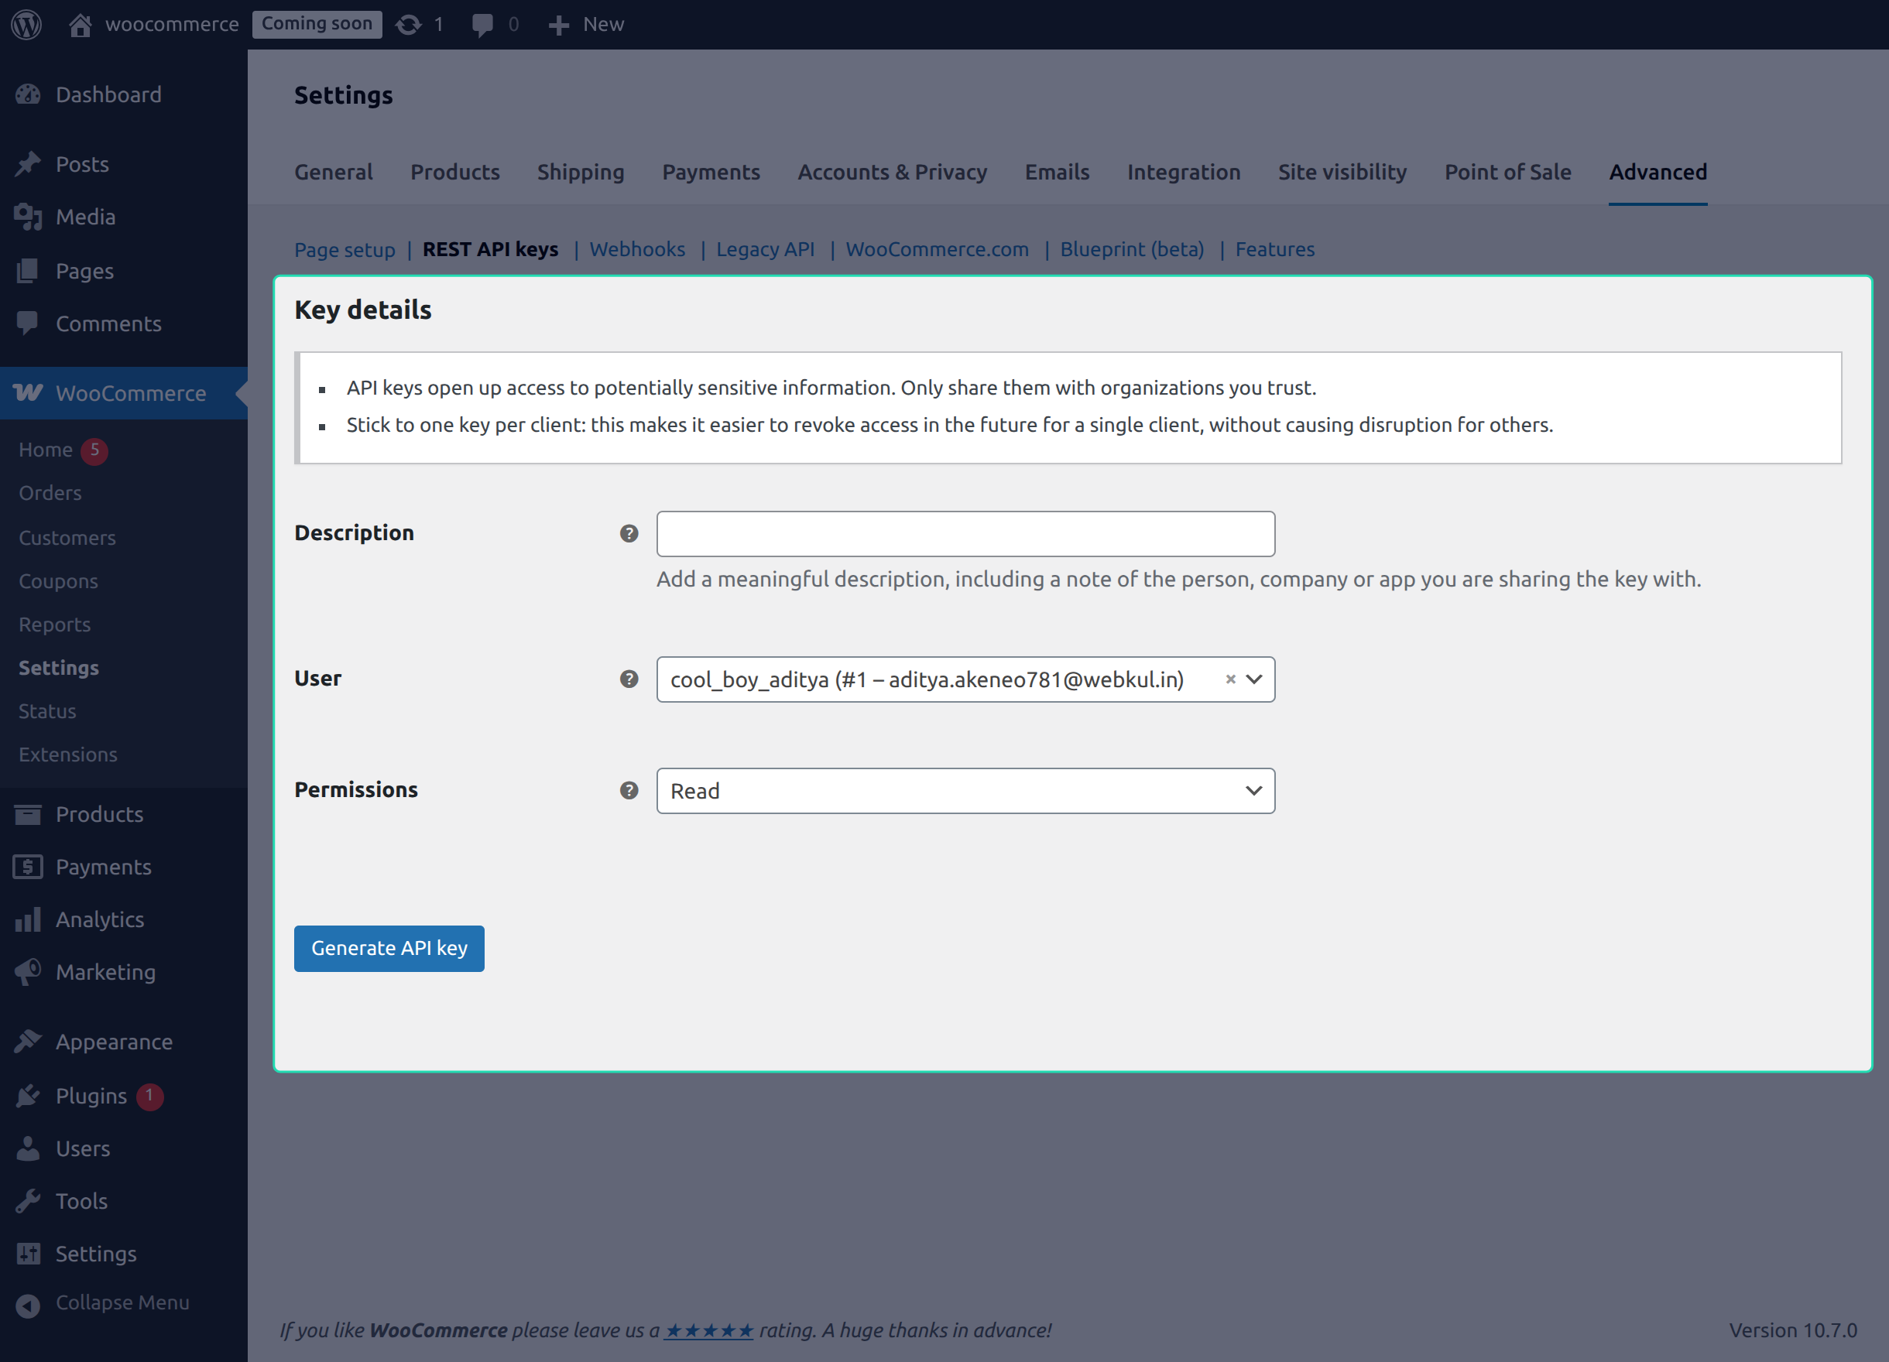Click the Permissions help tooltip icon
1889x1362 pixels.
(629, 790)
